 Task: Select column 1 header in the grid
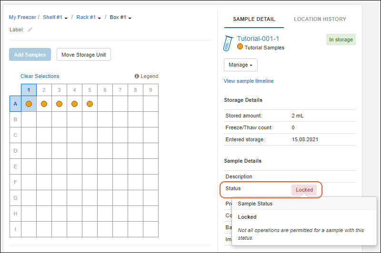[29, 89]
